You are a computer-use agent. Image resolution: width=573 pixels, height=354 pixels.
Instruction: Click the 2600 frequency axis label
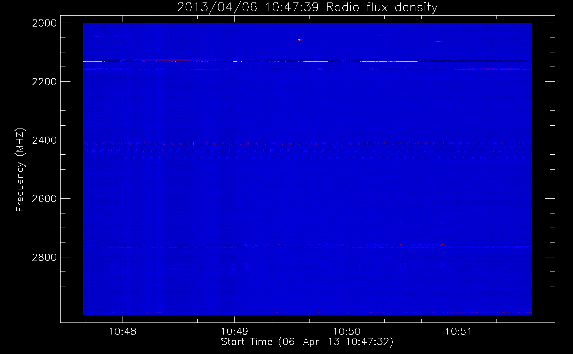coord(44,199)
